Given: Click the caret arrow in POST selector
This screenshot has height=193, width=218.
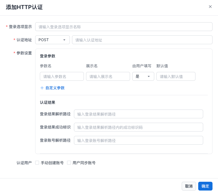Looking at the screenshot, I should (x=64, y=40).
